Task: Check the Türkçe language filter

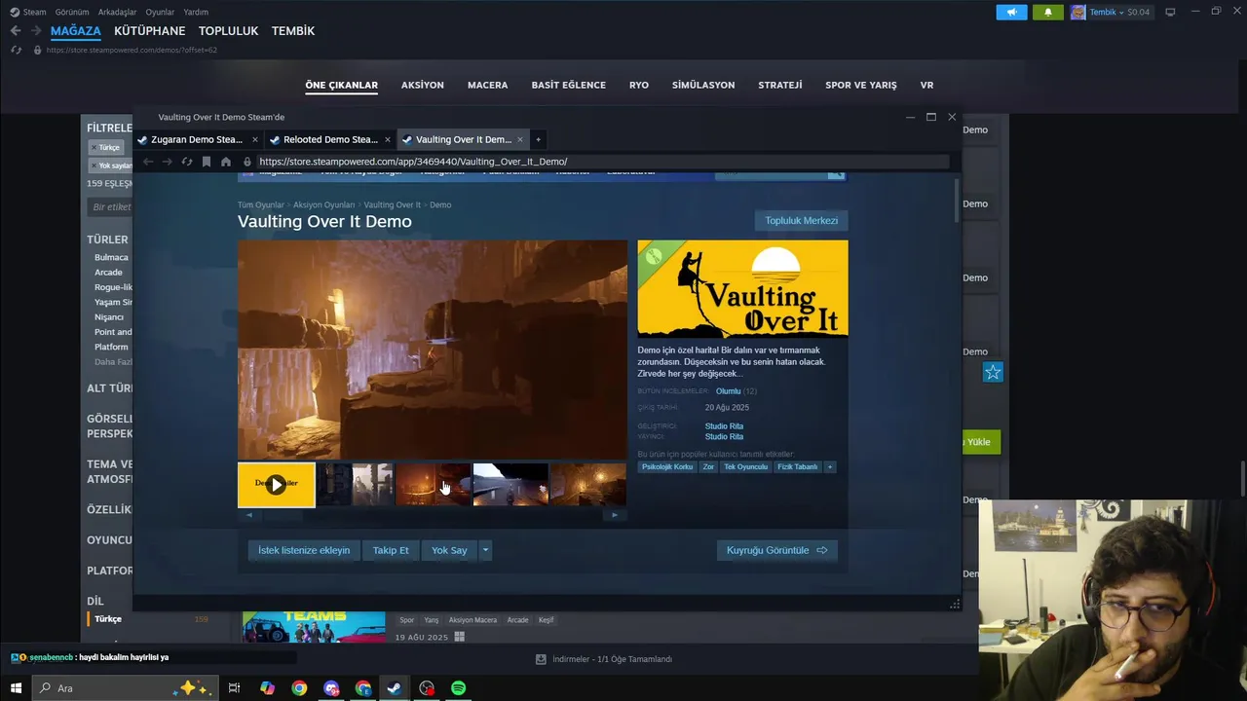Action: (107, 619)
